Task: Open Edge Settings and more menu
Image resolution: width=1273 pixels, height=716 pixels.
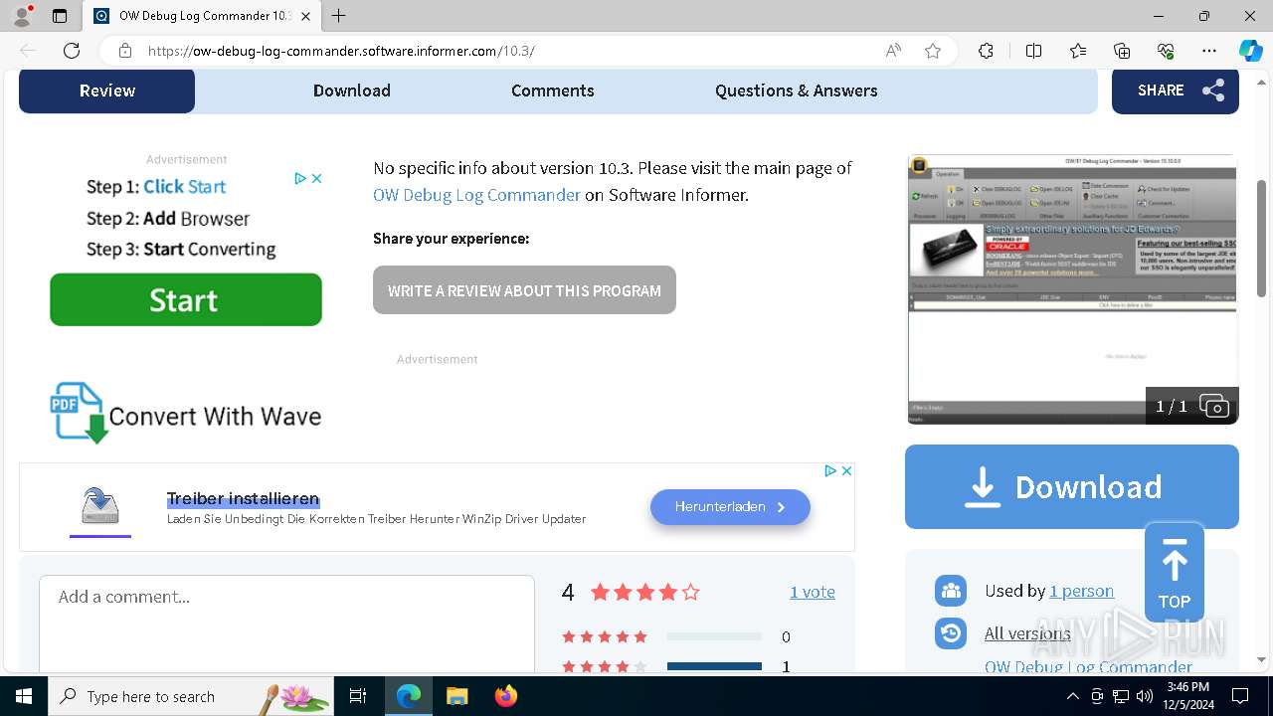Action: pos(1209,51)
